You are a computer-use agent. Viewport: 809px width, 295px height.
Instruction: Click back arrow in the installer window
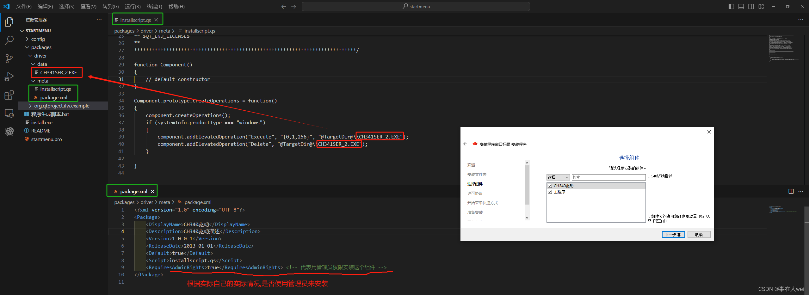465,144
